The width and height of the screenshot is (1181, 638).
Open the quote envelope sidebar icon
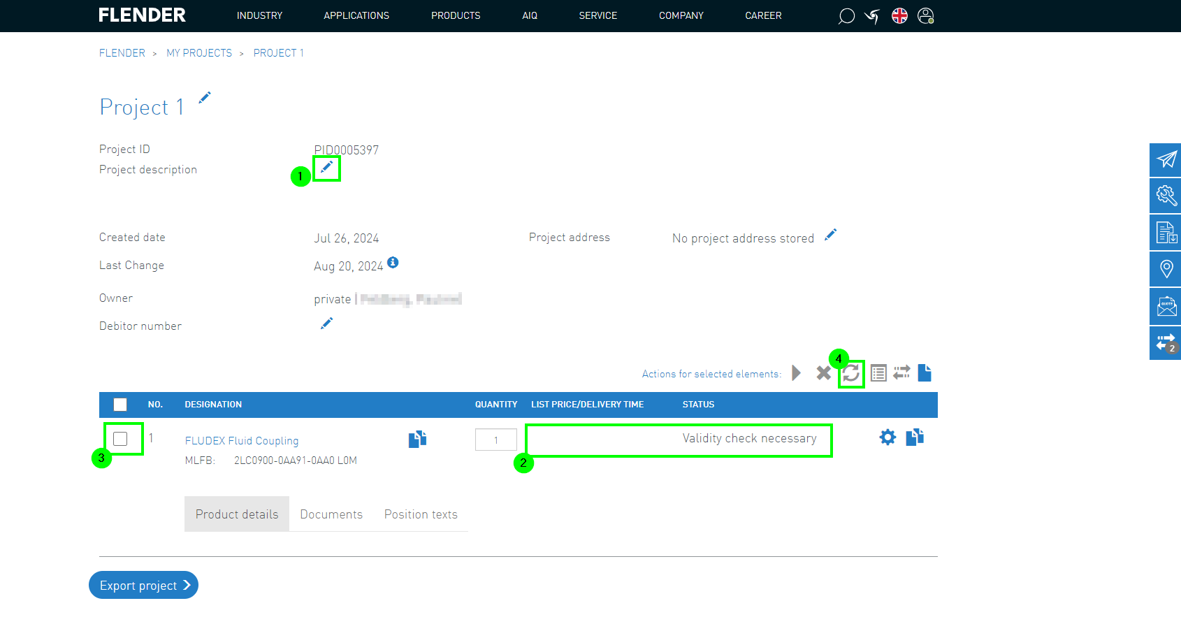(1166, 306)
